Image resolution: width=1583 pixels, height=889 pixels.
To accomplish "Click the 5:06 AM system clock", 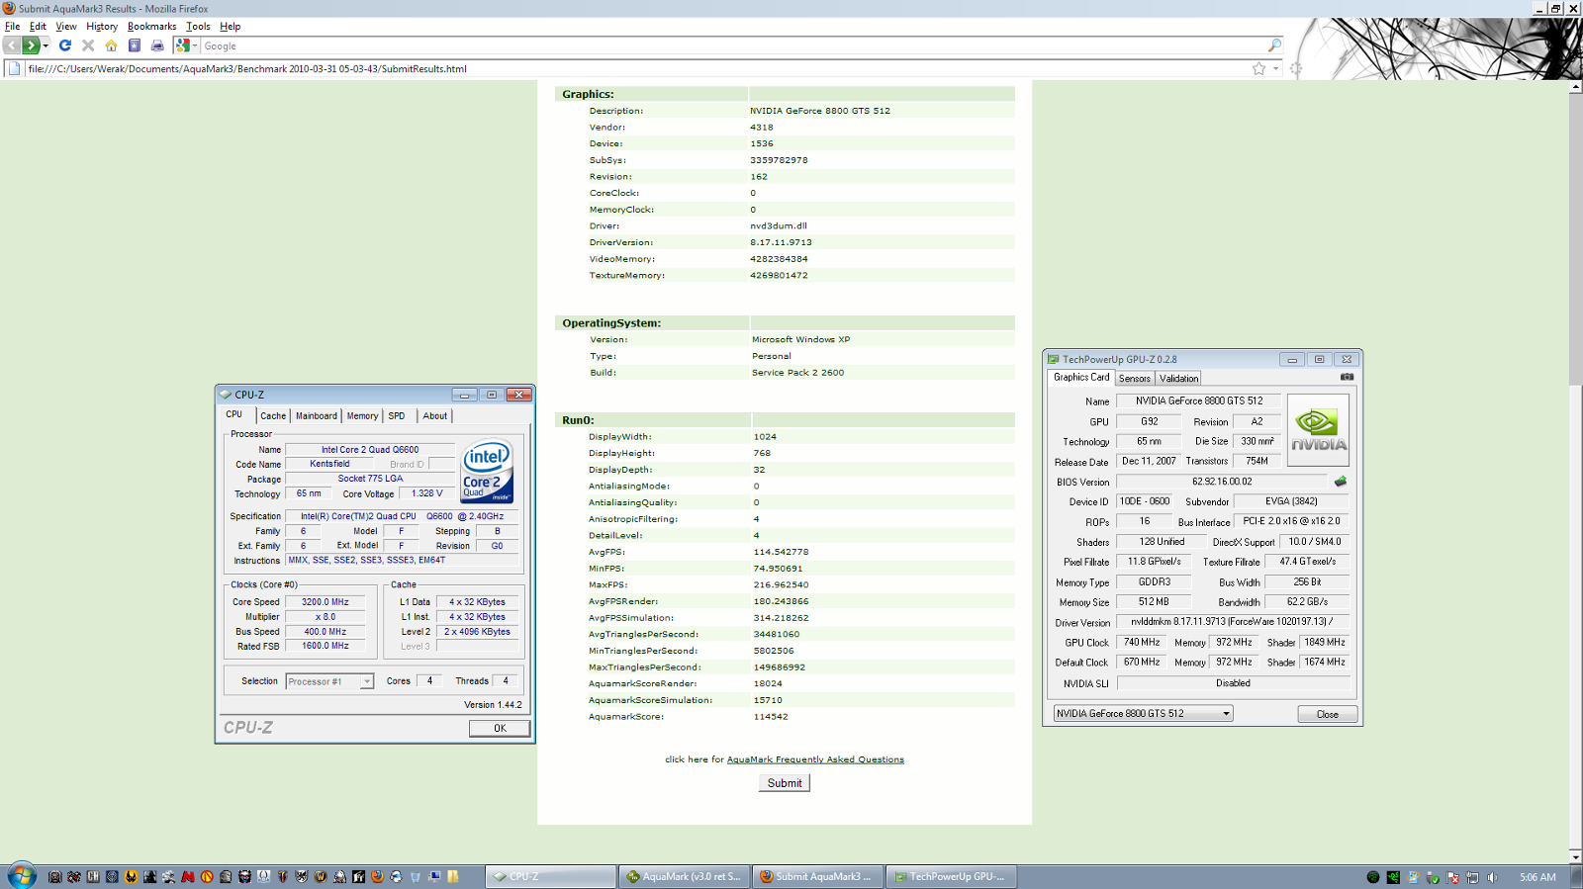I will point(1537,877).
